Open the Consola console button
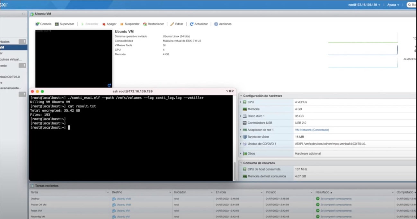417x219 pixels. [x=43, y=24]
